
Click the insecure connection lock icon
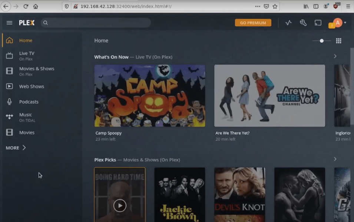tap(76, 6)
